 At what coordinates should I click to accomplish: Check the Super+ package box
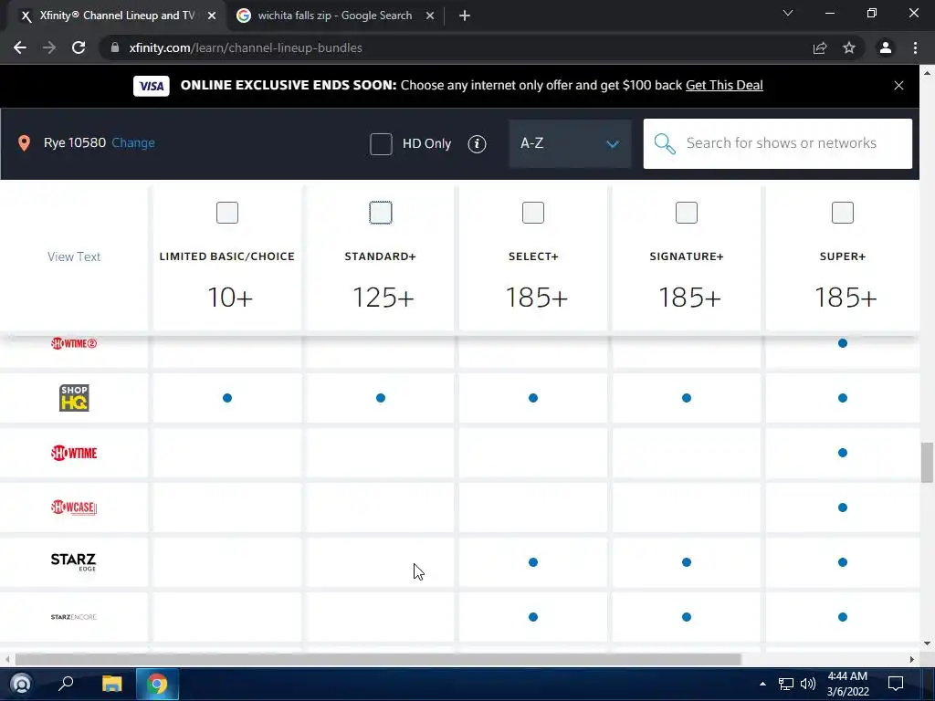(843, 213)
